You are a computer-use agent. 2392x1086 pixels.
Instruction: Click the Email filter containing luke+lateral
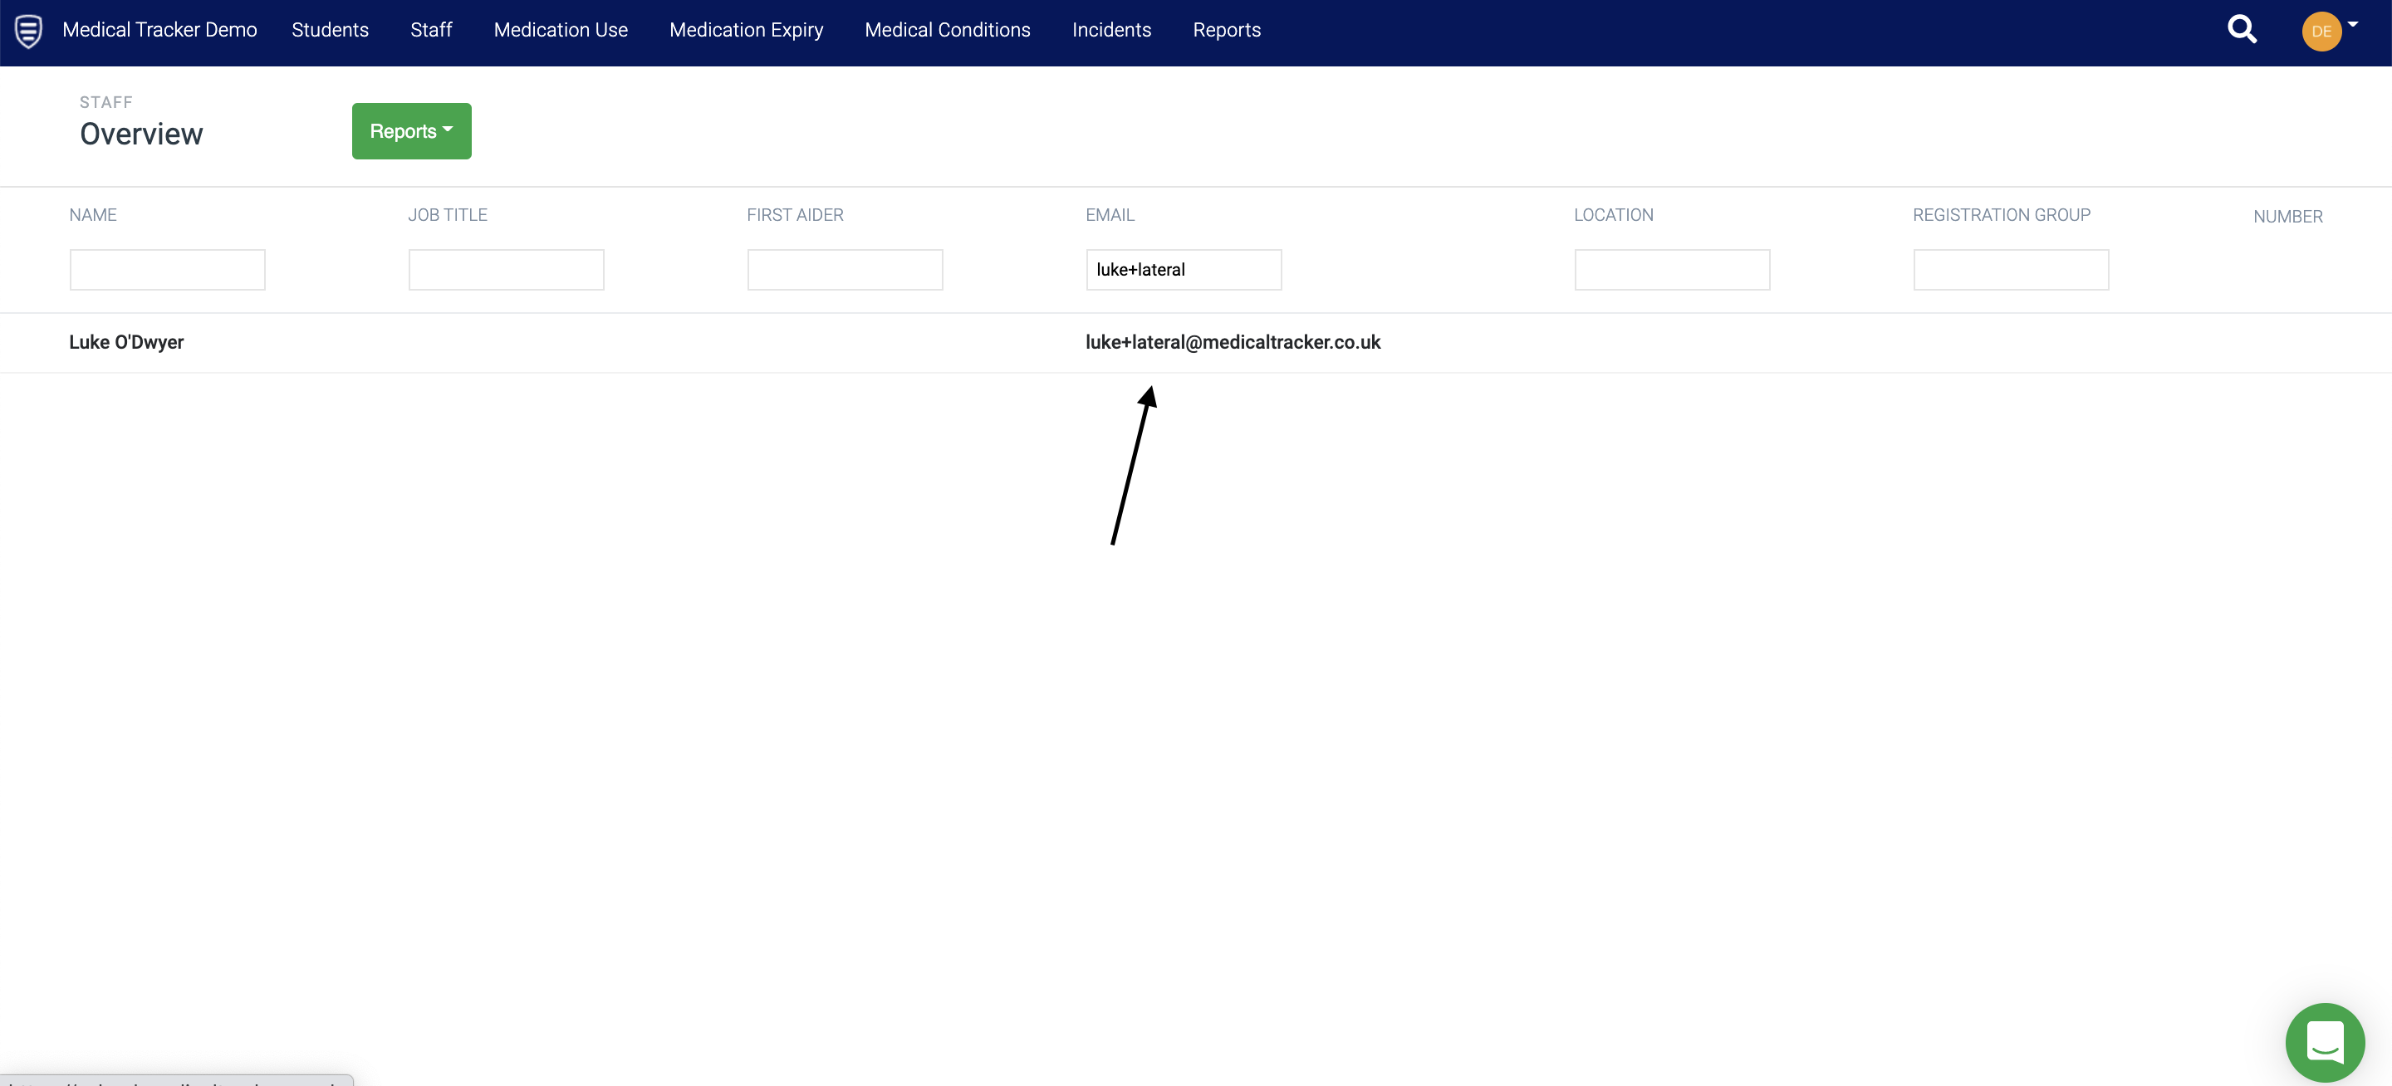coord(1183,270)
